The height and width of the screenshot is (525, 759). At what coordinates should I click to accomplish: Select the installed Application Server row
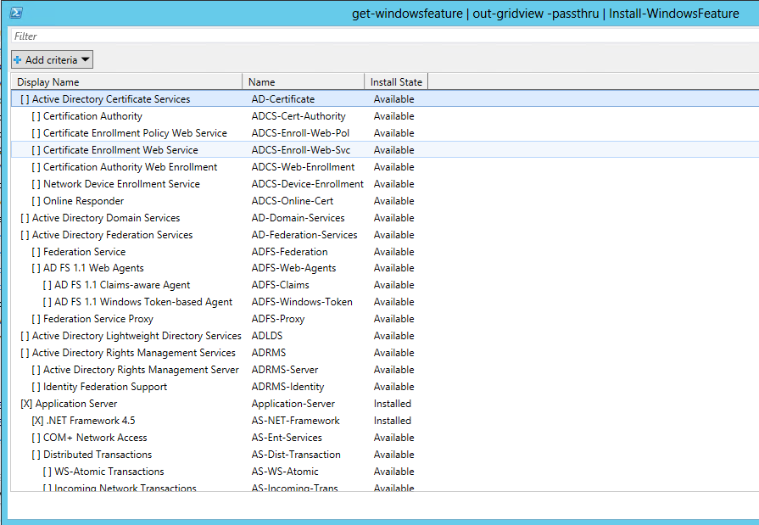75,404
